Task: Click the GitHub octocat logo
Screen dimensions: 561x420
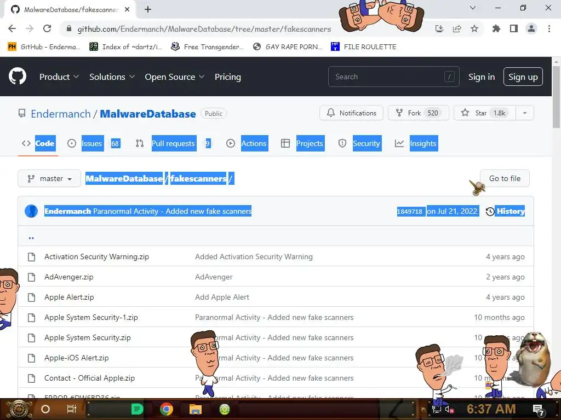Action: click(18, 77)
